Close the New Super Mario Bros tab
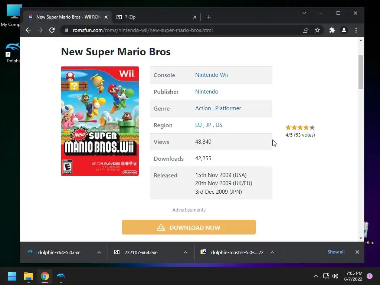This screenshot has height=285, width=380. coord(106,17)
